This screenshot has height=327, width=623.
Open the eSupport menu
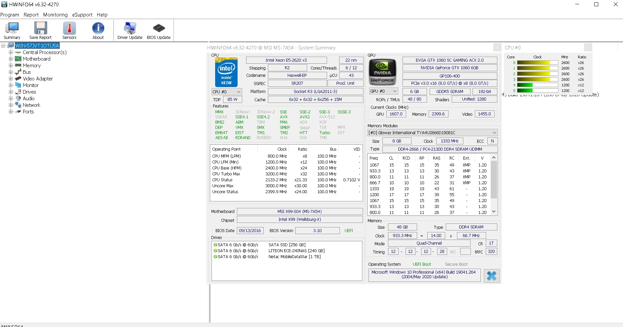point(82,15)
